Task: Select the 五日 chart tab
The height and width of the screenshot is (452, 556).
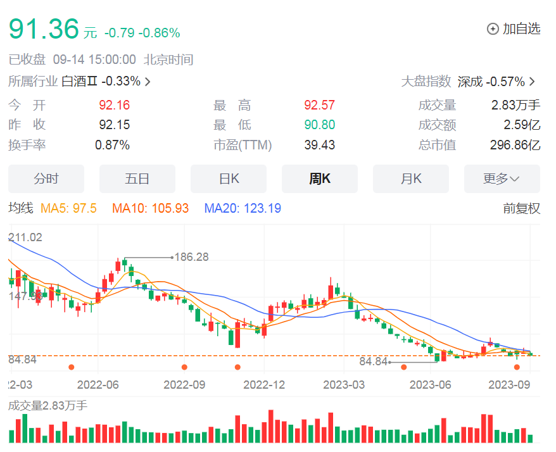Action: tap(137, 179)
